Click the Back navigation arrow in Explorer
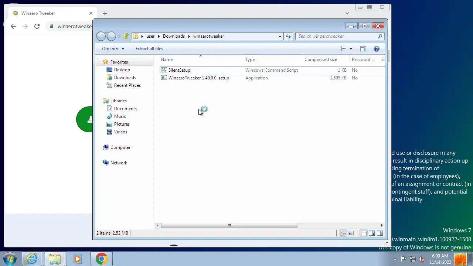Viewport: 473px width, 266px height. click(x=101, y=36)
